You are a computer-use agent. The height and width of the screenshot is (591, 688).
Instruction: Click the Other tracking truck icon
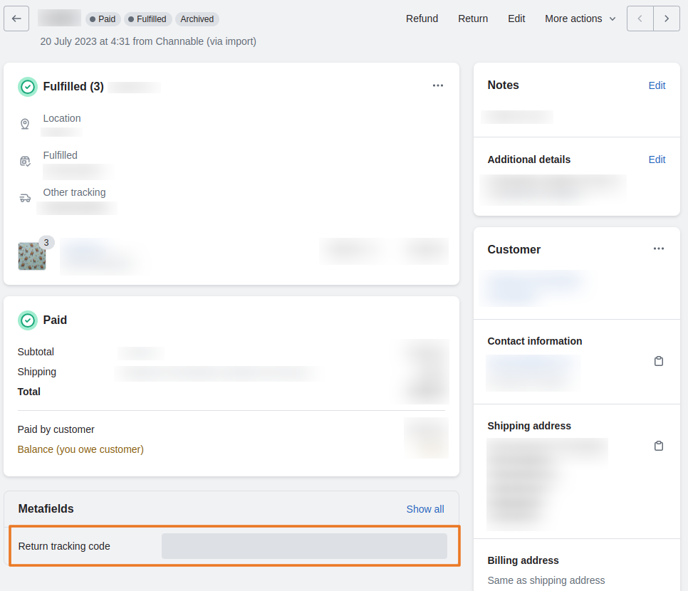click(25, 198)
